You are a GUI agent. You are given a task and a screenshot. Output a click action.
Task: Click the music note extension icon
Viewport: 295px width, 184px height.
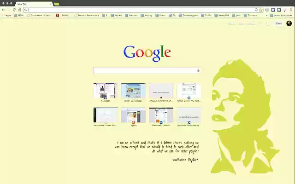[x=284, y=10]
